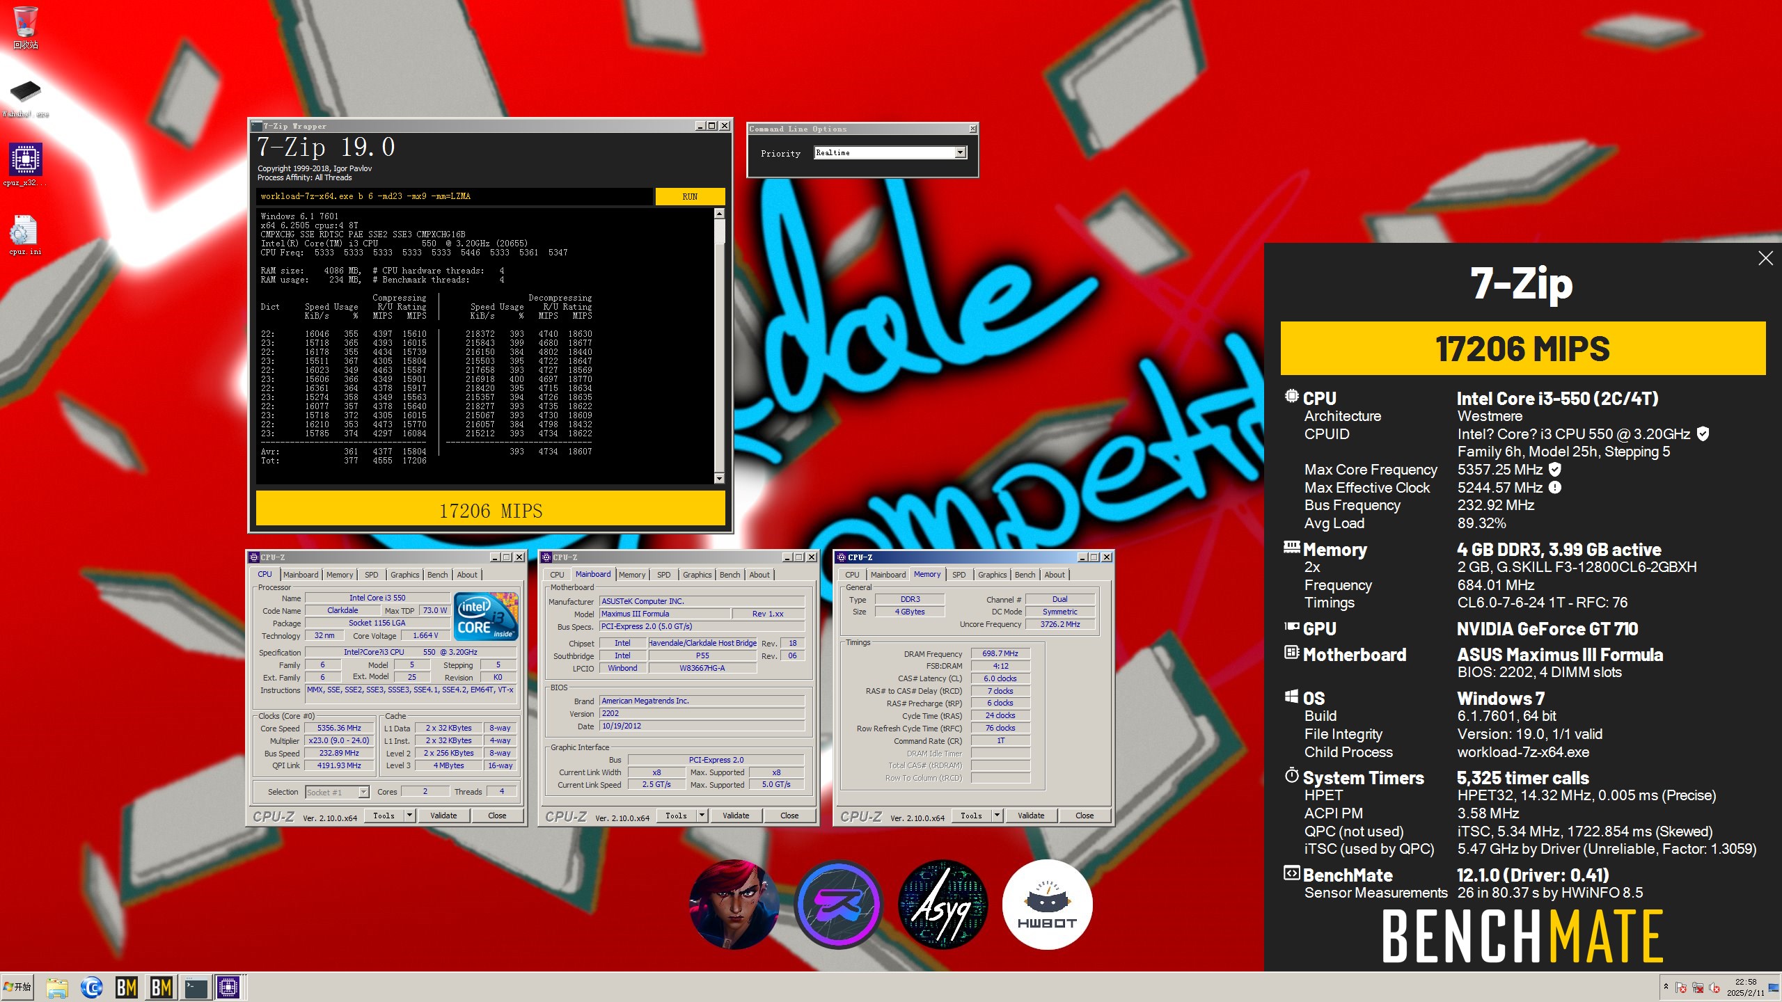This screenshot has height=1002, width=1782.
Task: Expand Tools arrow in middle CPU-Z window
Action: 702,816
